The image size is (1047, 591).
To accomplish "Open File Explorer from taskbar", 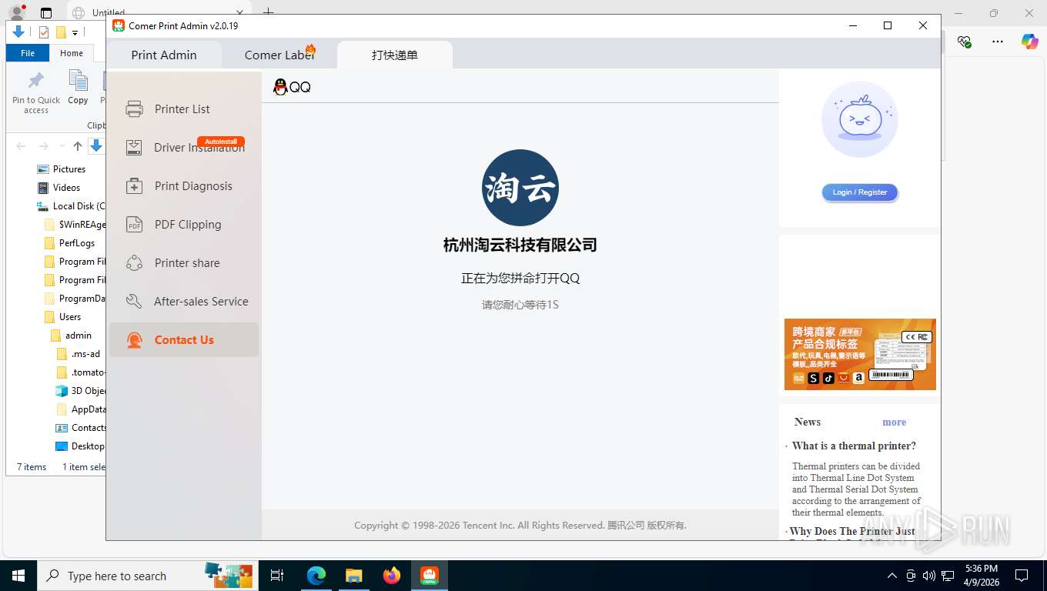I will coord(353,576).
